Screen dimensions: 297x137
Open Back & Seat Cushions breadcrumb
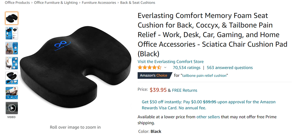(x=137, y=3)
